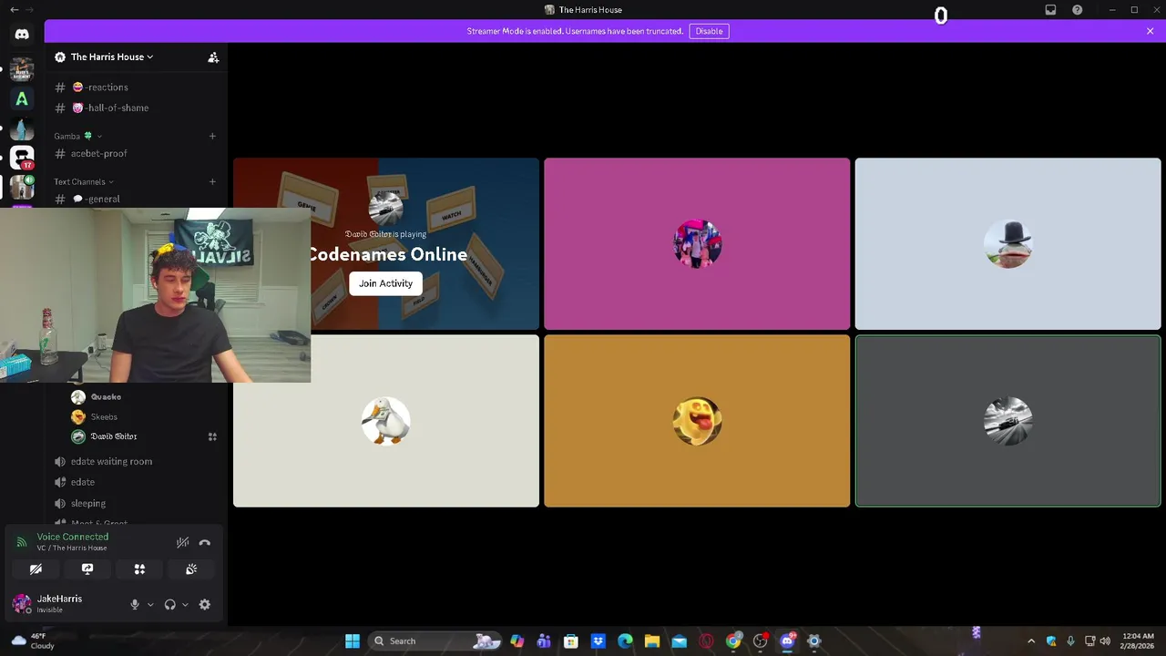This screenshot has width=1166, height=656.
Task: Open microphone input options chevron
Action: pos(150,604)
